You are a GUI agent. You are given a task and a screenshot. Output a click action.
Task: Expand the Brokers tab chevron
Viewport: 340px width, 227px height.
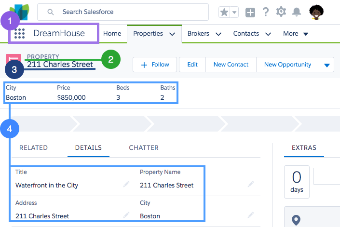[218, 34]
